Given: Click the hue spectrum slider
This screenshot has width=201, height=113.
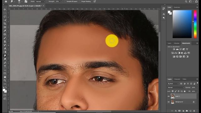Looking at the screenshot, I should pos(195,24).
